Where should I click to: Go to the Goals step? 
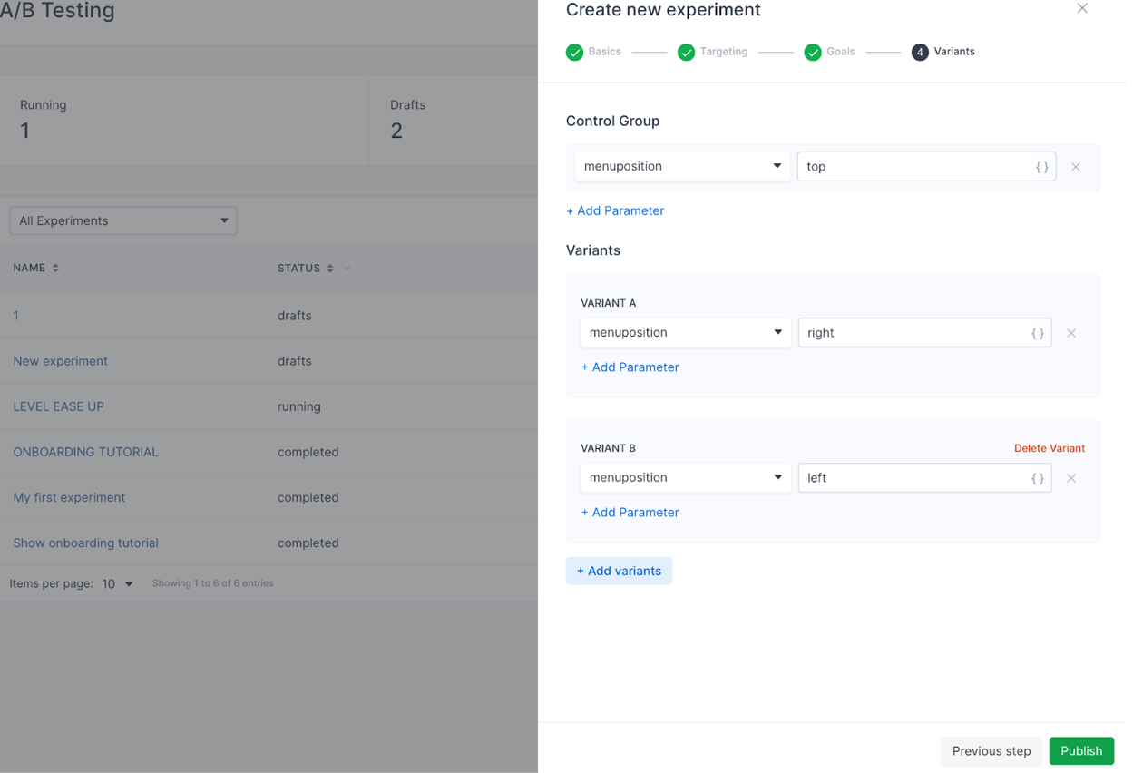coord(841,52)
